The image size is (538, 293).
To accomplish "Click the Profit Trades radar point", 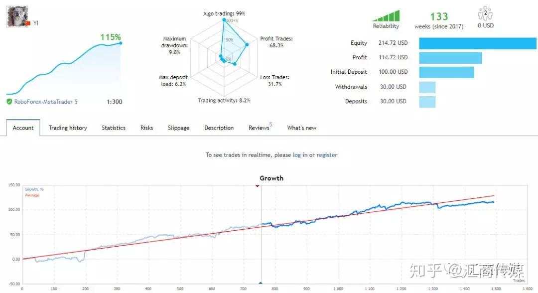I will [247, 45].
